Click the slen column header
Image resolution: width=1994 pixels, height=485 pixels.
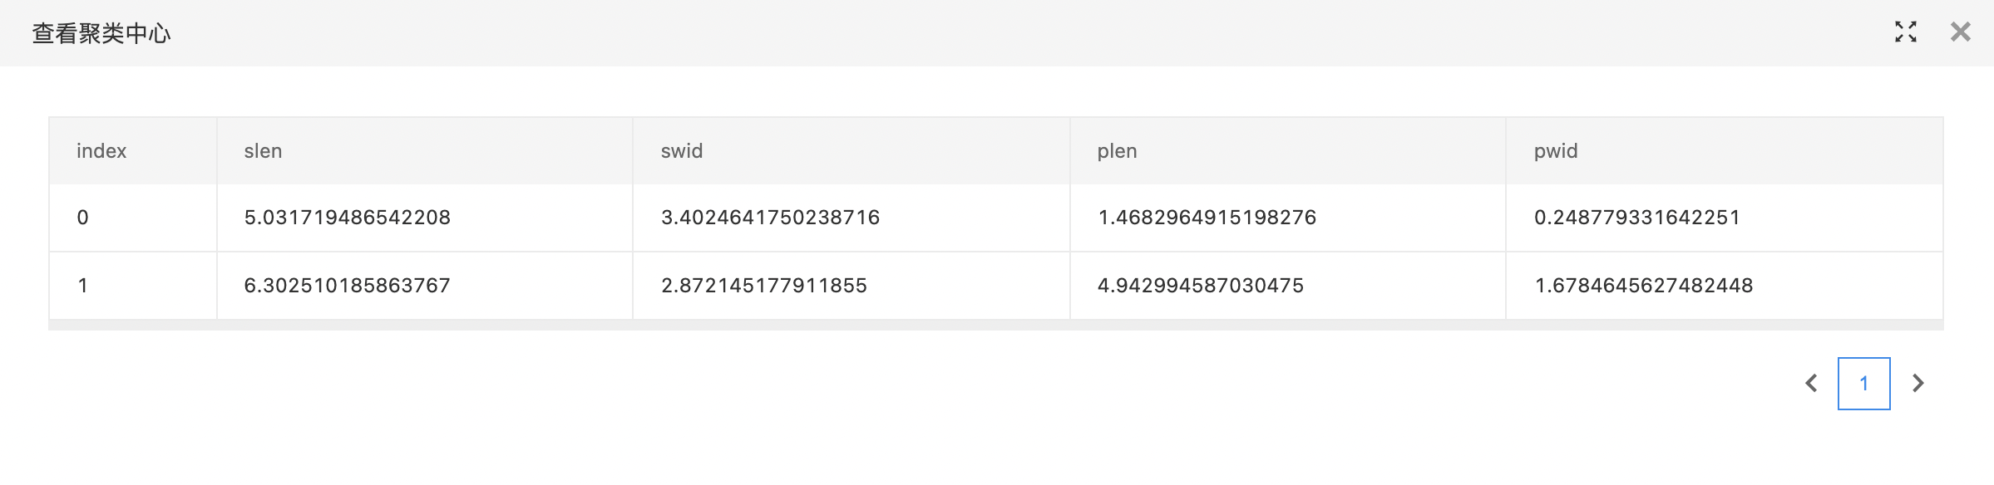(x=263, y=151)
